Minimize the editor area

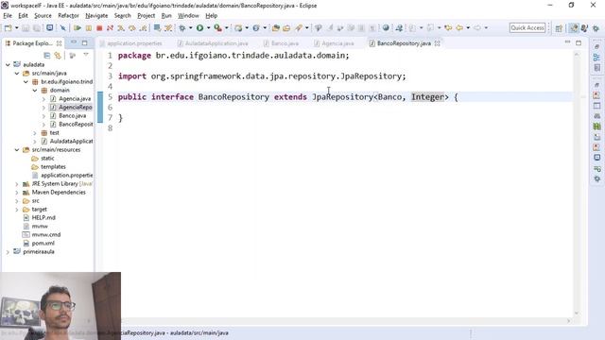(x=567, y=42)
